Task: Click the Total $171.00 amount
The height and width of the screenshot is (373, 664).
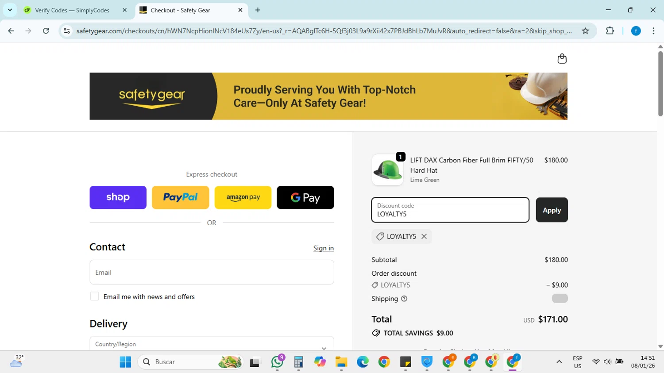Action: pyautogui.click(x=553, y=319)
